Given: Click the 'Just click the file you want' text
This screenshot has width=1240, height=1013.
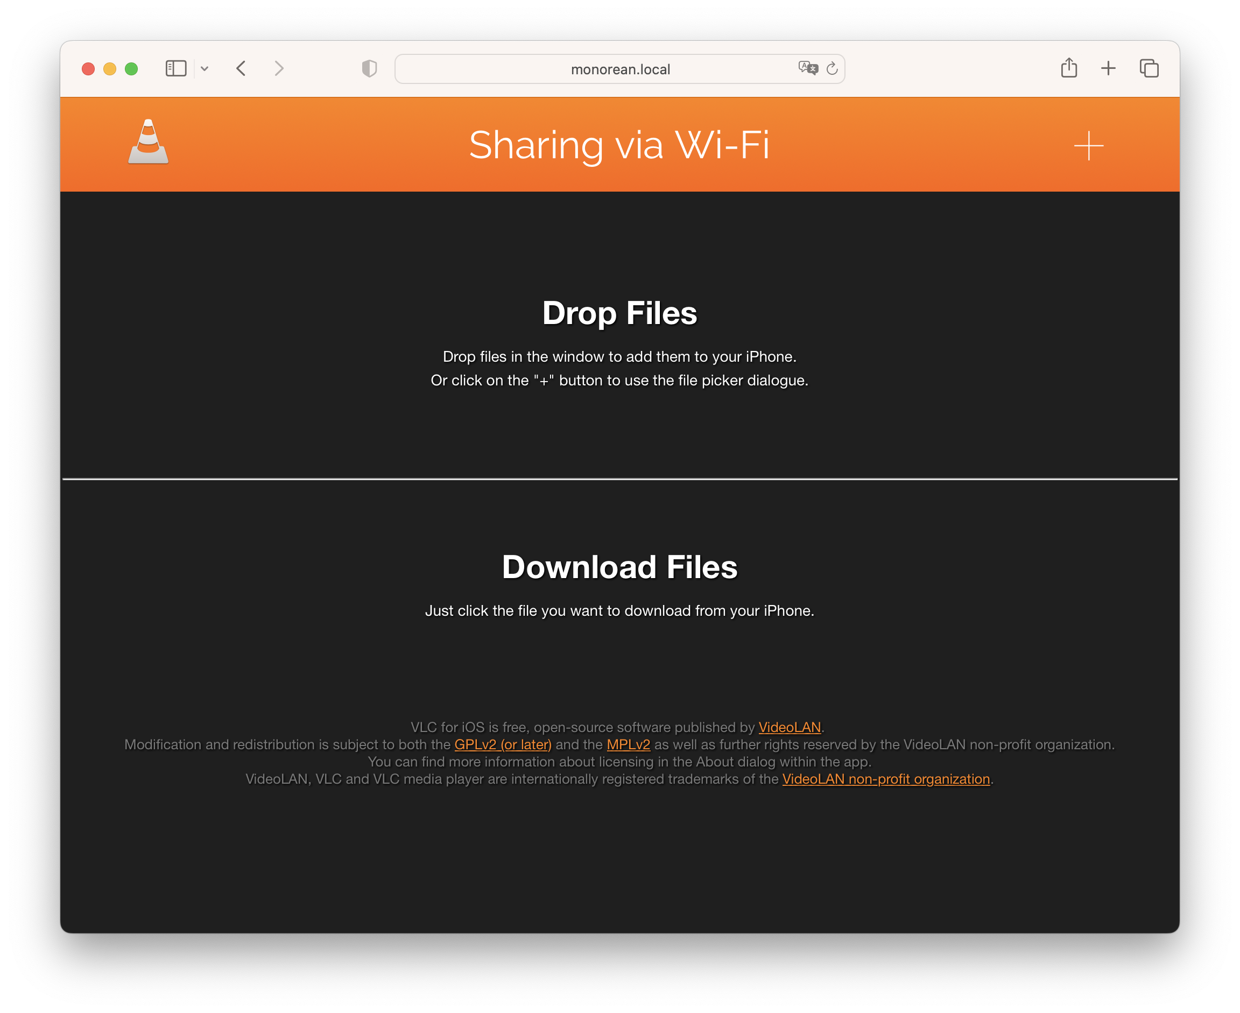Looking at the screenshot, I should (619, 611).
